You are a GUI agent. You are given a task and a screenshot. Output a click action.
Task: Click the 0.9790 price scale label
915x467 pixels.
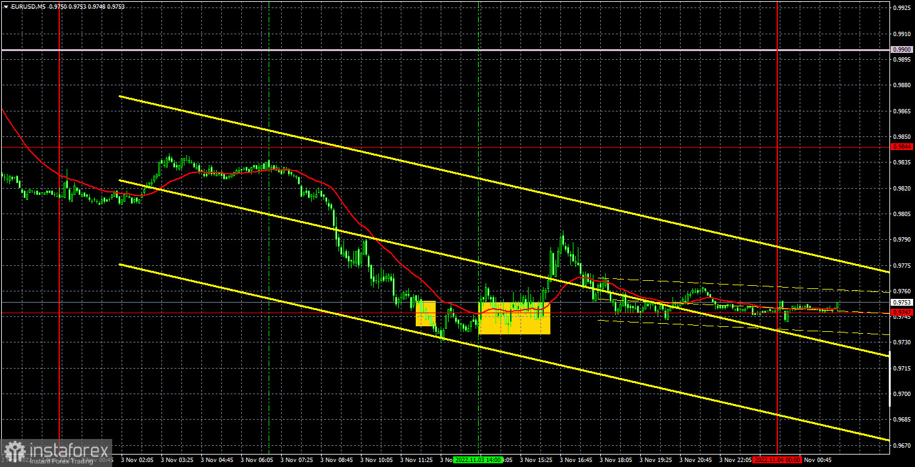click(902, 239)
